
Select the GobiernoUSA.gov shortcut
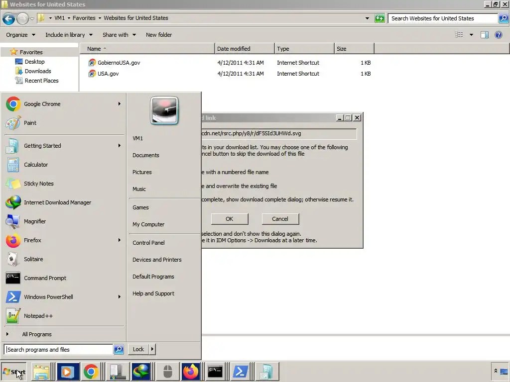(119, 63)
